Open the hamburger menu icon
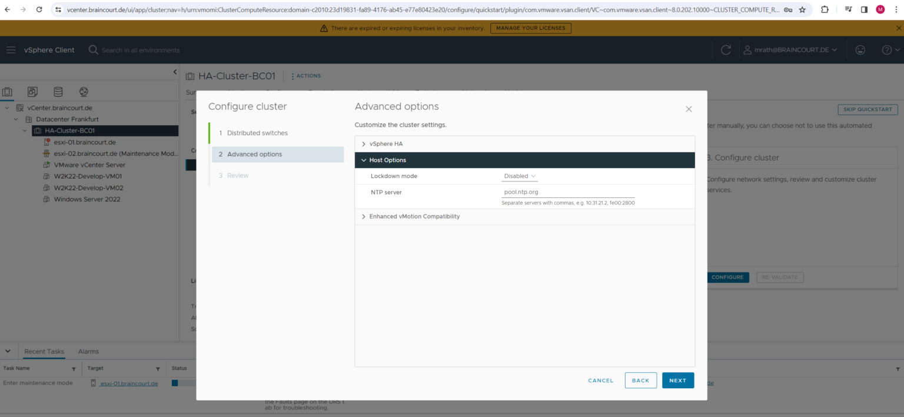 pos(11,49)
